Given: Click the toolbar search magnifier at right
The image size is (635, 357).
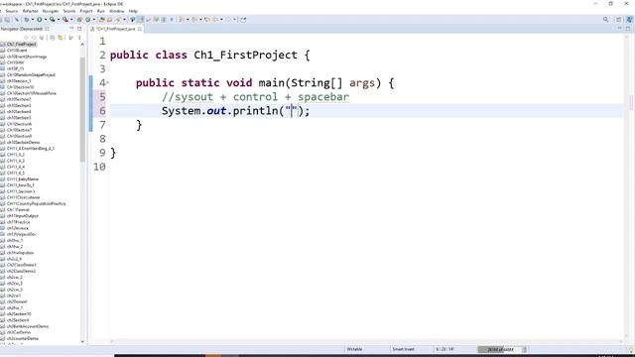Looking at the screenshot, I should (606, 20).
